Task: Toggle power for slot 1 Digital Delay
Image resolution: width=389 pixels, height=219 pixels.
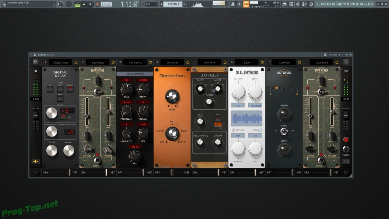Action: coord(76,62)
